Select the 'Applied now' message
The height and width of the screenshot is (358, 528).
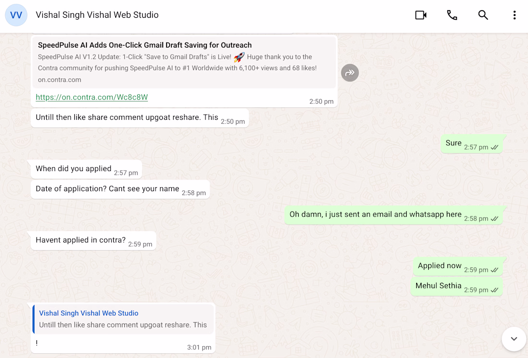click(458, 266)
